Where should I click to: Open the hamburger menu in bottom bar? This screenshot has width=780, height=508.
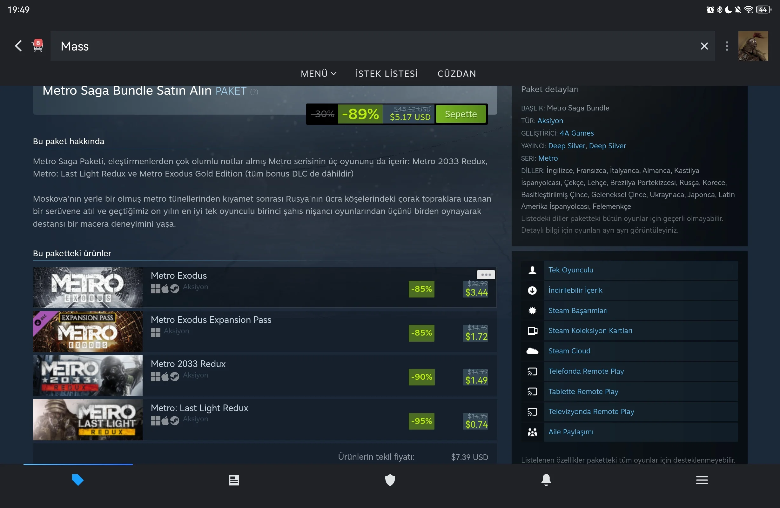(702, 480)
